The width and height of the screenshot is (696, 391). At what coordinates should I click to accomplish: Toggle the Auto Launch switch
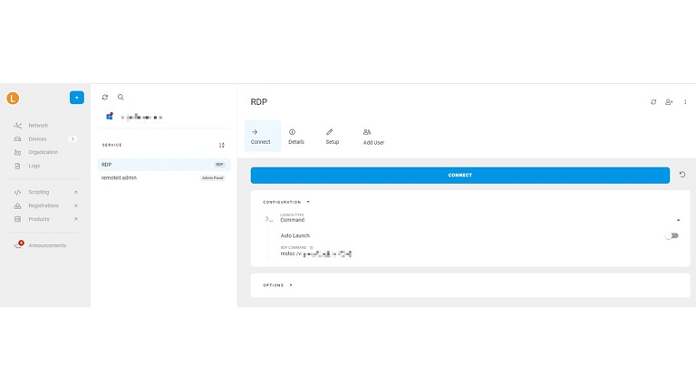click(672, 236)
